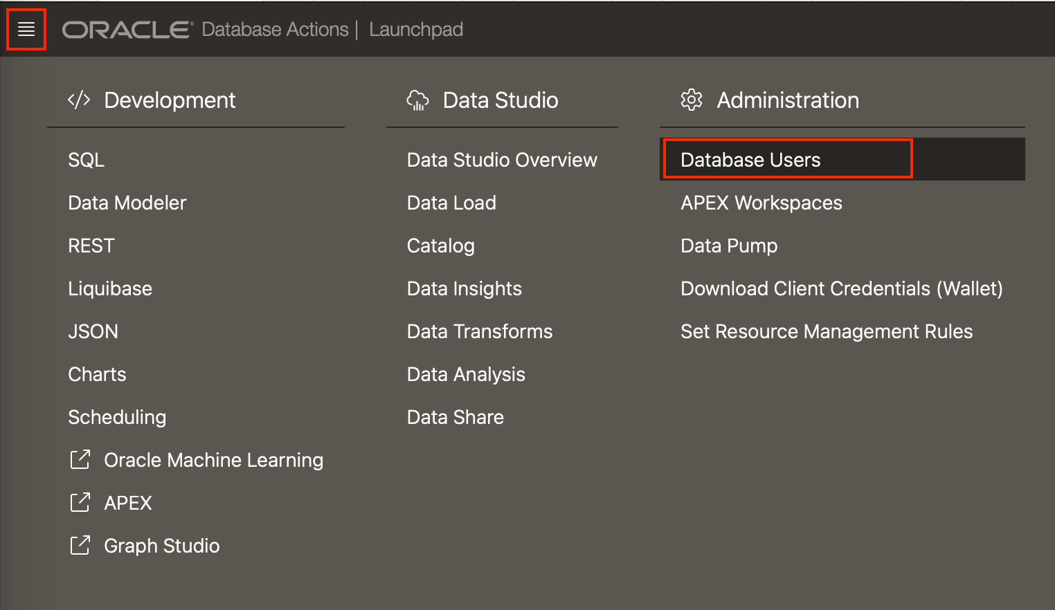Image resolution: width=1055 pixels, height=610 pixels.
Task: Open APEX Workspaces
Action: 761,203
